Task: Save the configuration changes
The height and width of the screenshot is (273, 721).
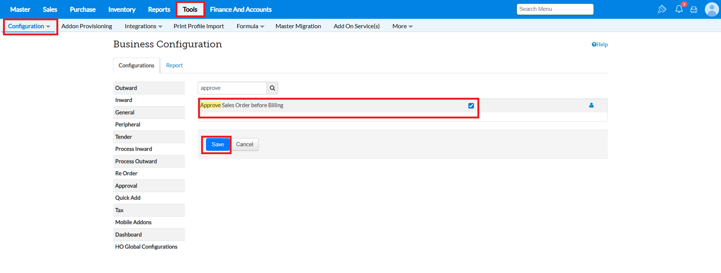Action: [x=218, y=144]
